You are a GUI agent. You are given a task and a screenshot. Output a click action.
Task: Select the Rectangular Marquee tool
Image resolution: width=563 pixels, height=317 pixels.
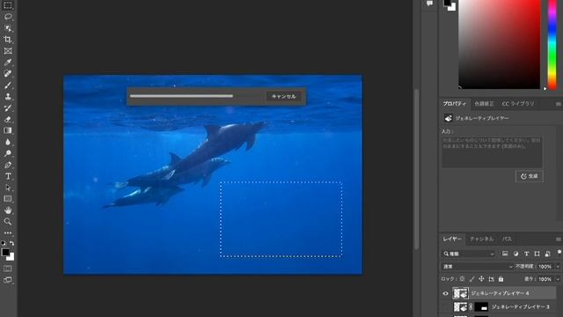click(x=8, y=5)
